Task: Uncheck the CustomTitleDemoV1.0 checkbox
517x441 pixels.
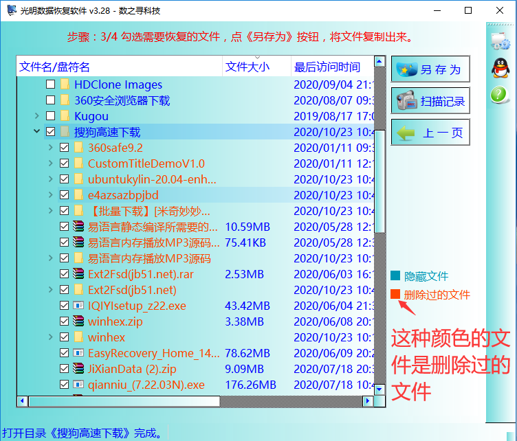Action: click(65, 163)
